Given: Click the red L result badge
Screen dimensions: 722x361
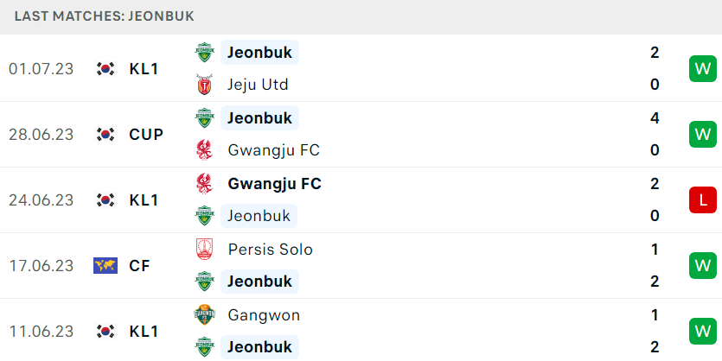Looking at the screenshot, I should coord(703,200).
